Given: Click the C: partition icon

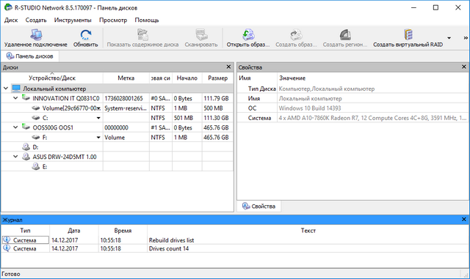Looking at the screenshot, I should point(36,118).
